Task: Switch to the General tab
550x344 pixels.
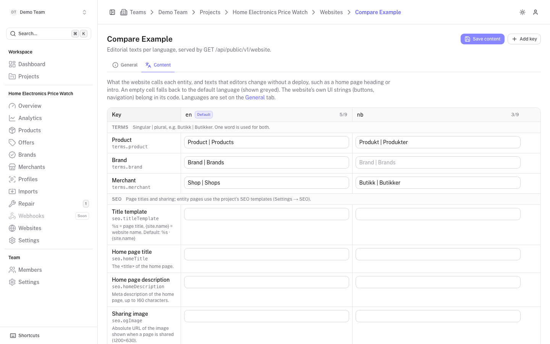Action: [125, 65]
